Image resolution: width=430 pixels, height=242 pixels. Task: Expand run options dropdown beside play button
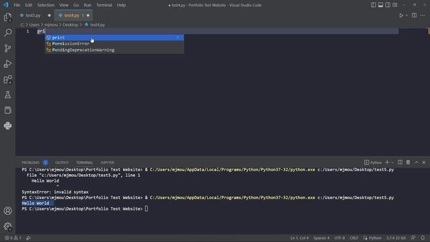click(406, 15)
